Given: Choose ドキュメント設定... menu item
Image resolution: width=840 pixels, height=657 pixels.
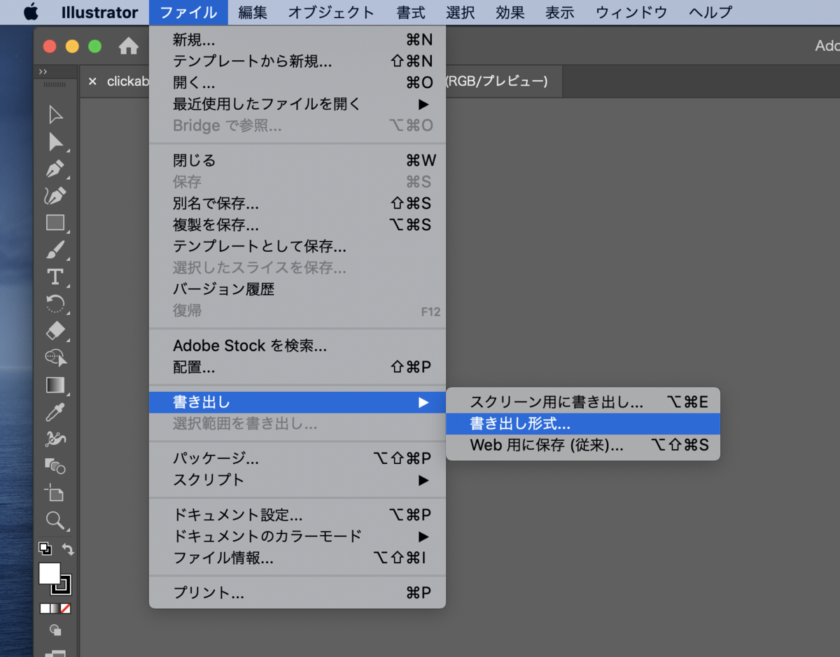Looking at the screenshot, I should [x=297, y=516].
